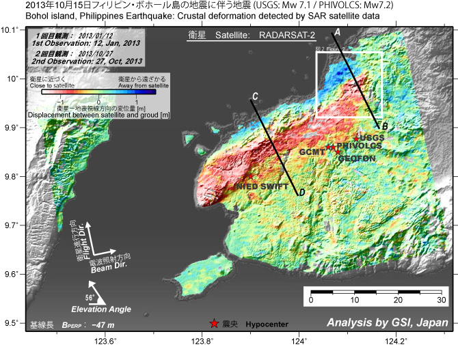Click the scale bar value 10

pyautogui.click(x=355, y=300)
